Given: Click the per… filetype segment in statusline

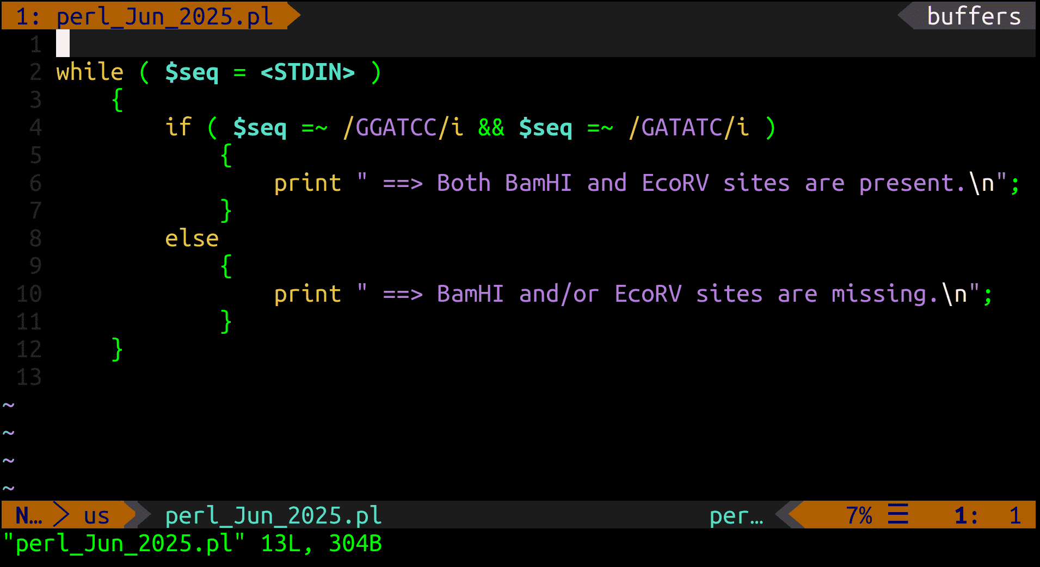Looking at the screenshot, I should tap(736, 515).
